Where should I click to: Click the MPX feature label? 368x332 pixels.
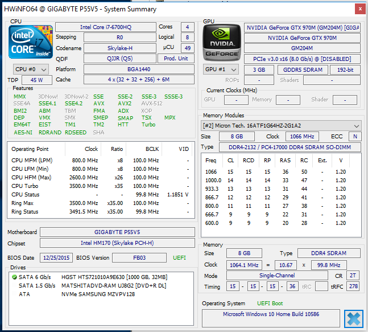(x=170, y=118)
